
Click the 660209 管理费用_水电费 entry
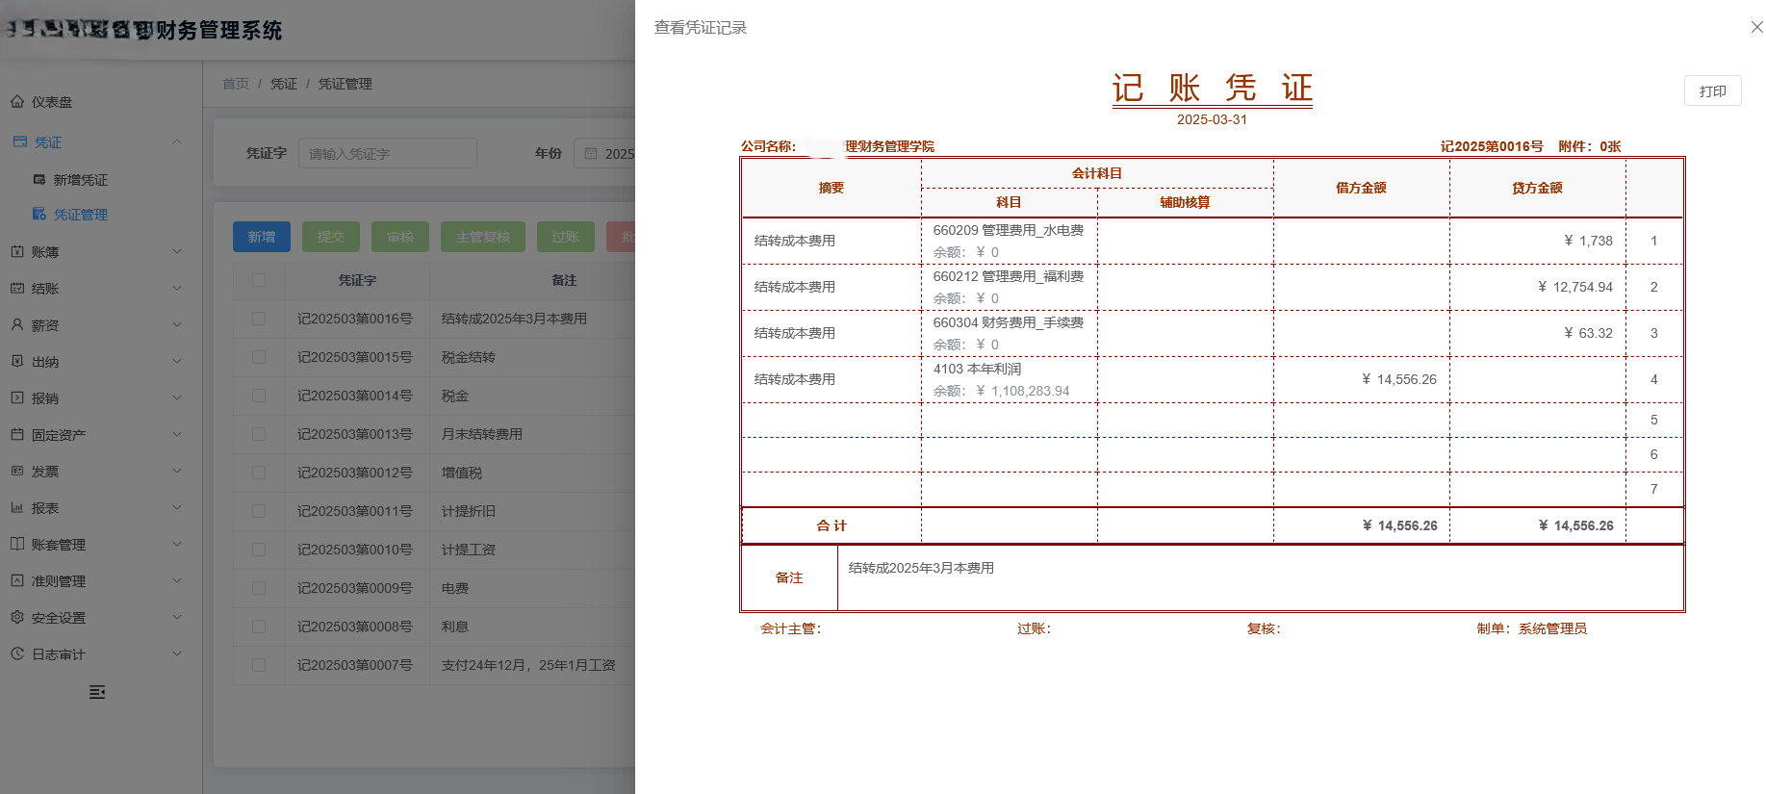pyautogui.click(x=1009, y=230)
